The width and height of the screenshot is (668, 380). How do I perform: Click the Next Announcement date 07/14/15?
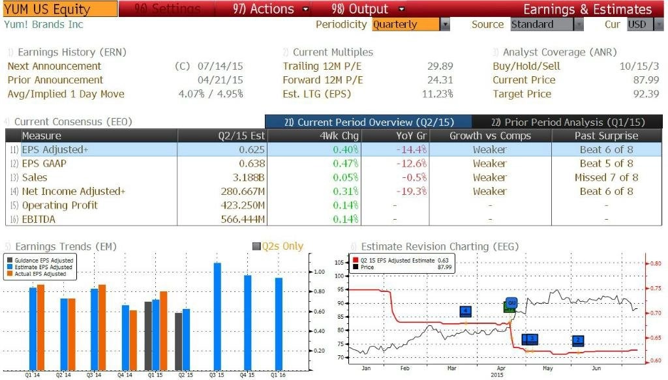[x=220, y=66]
